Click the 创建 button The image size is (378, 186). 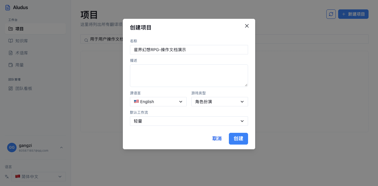pos(238,139)
